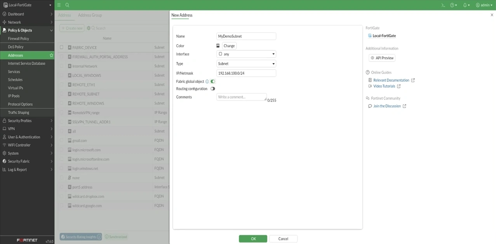Viewport: 496px width, 244px height.
Task: Check the LOCAL_WINDOWS row checkbox
Action: click(61, 75)
